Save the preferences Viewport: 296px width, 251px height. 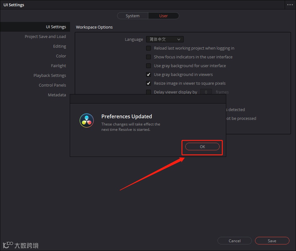272,241
